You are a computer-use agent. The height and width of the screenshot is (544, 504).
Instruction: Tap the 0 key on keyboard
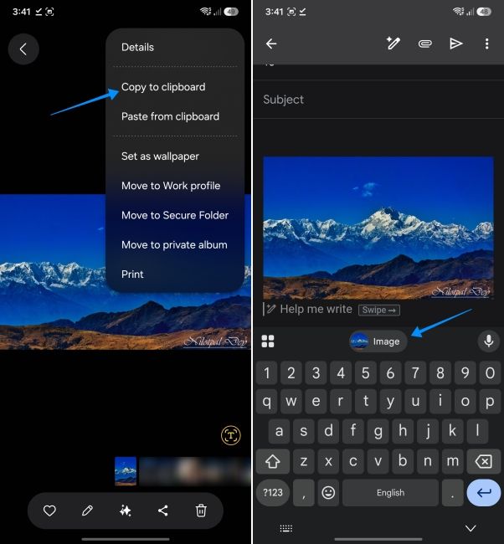490,373
